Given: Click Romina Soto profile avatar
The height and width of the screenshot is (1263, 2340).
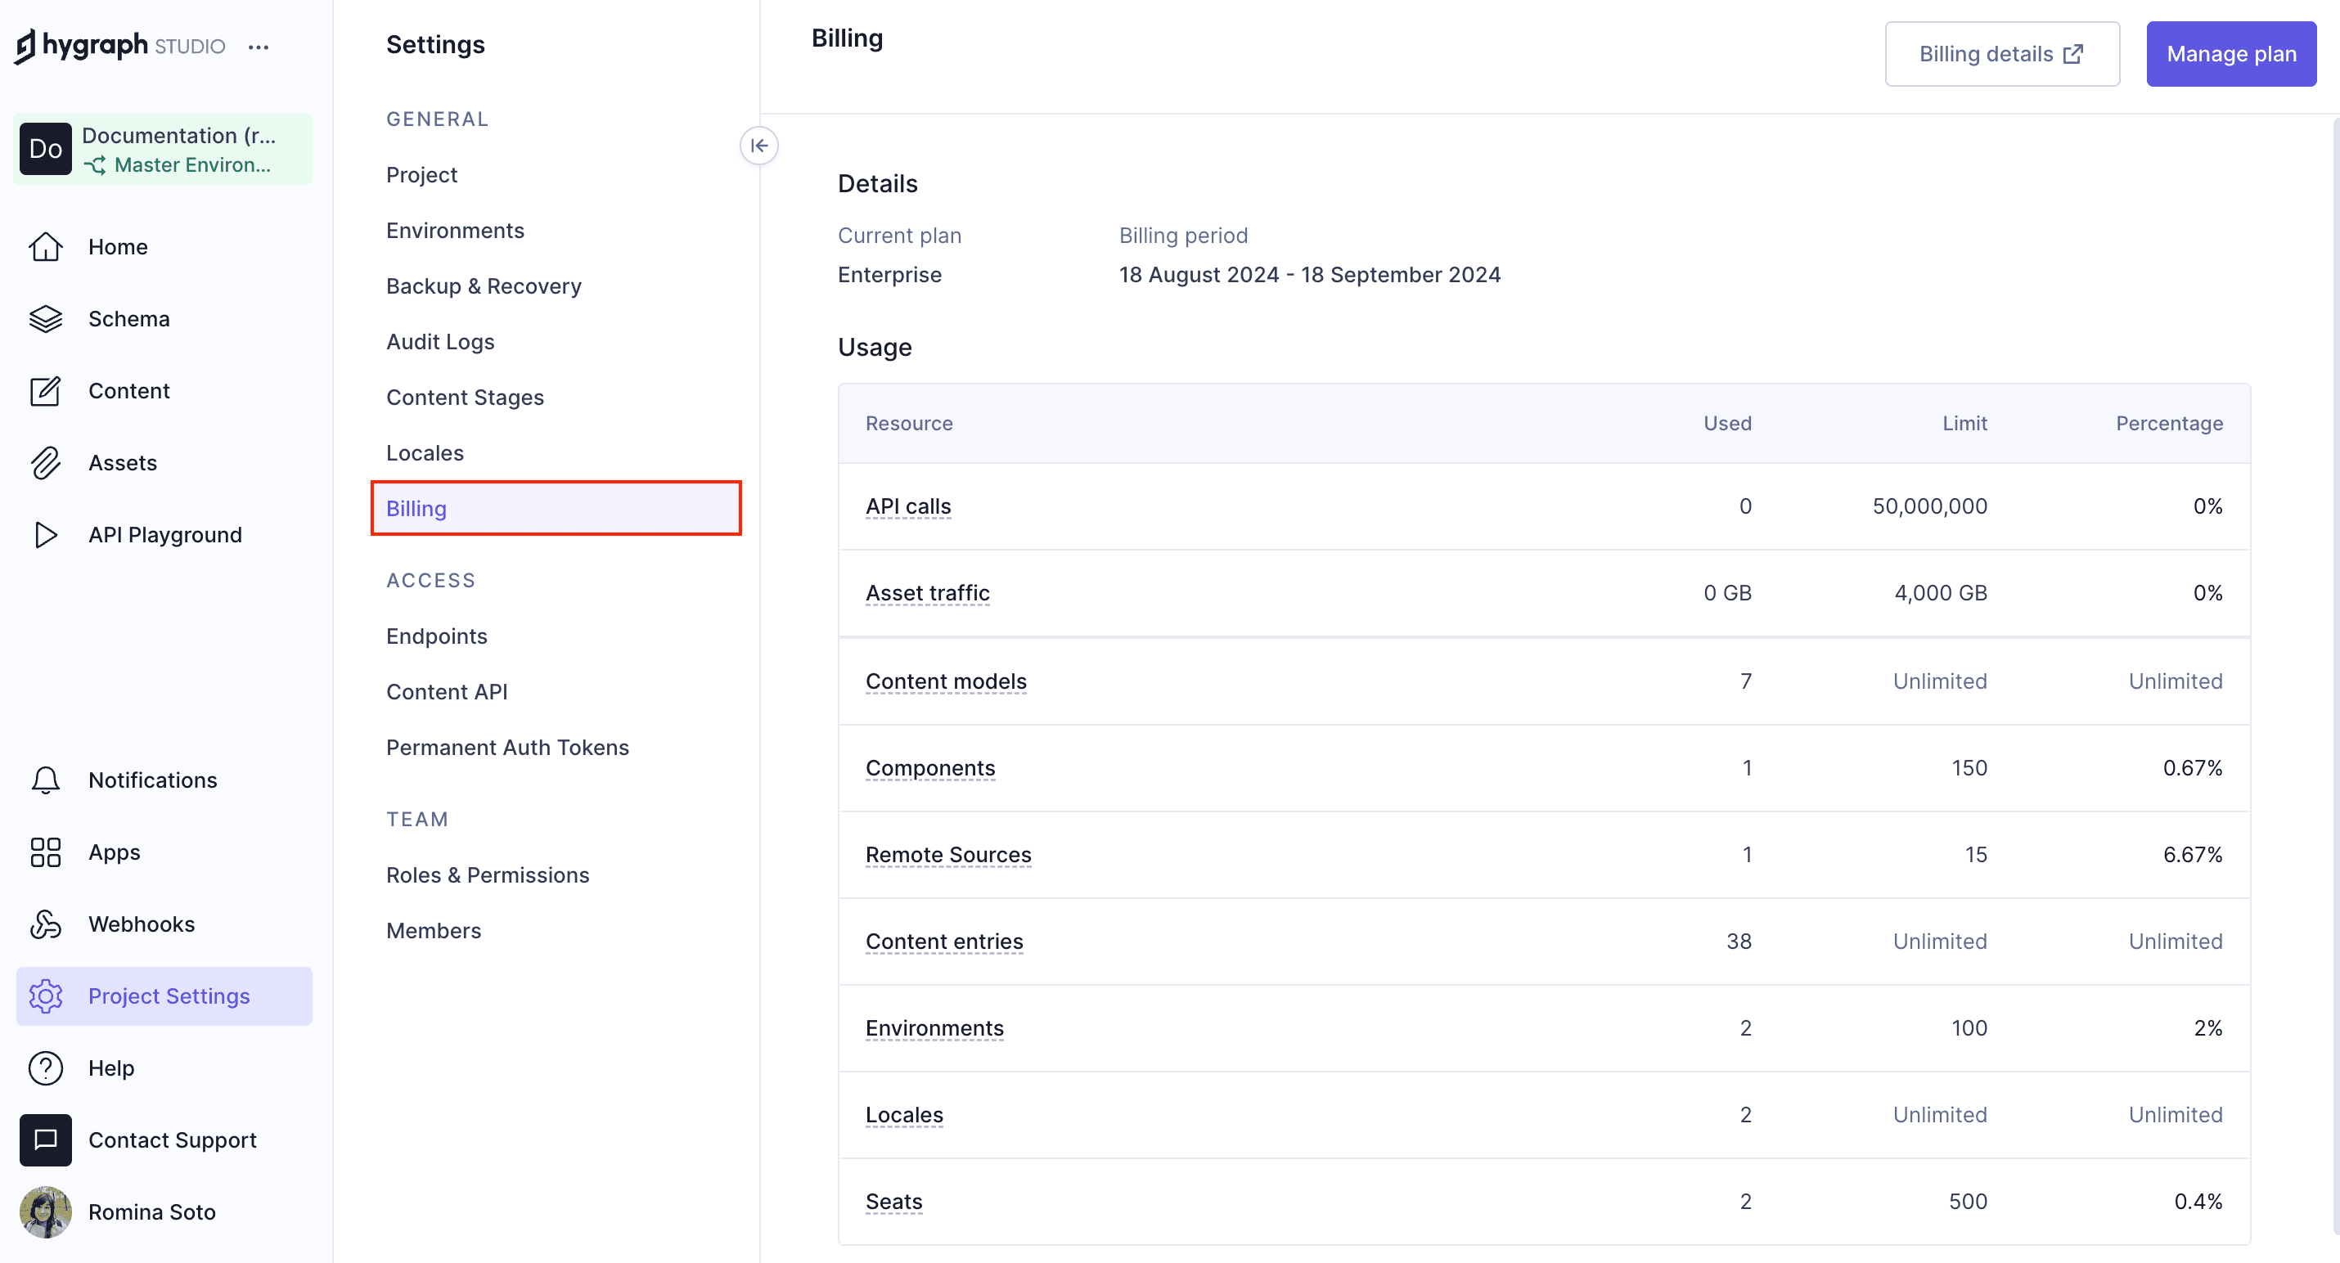Looking at the screenshot, I should (46, 1211).
